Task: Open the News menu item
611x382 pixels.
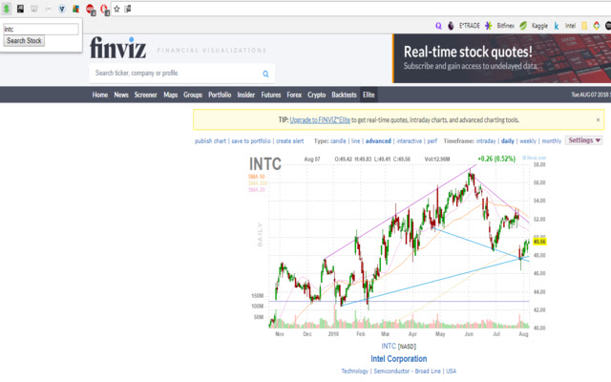Action: (121, 95)
